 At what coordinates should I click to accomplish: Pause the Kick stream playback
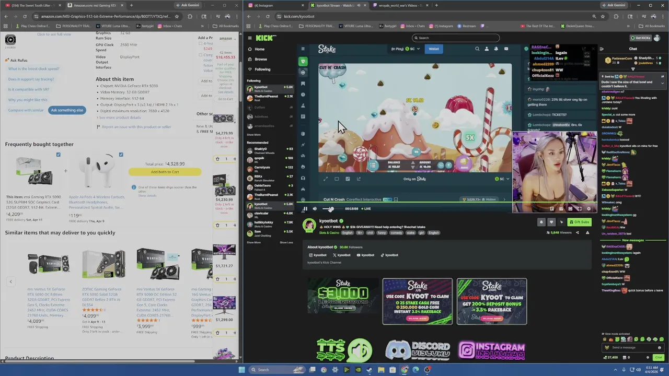305,209
